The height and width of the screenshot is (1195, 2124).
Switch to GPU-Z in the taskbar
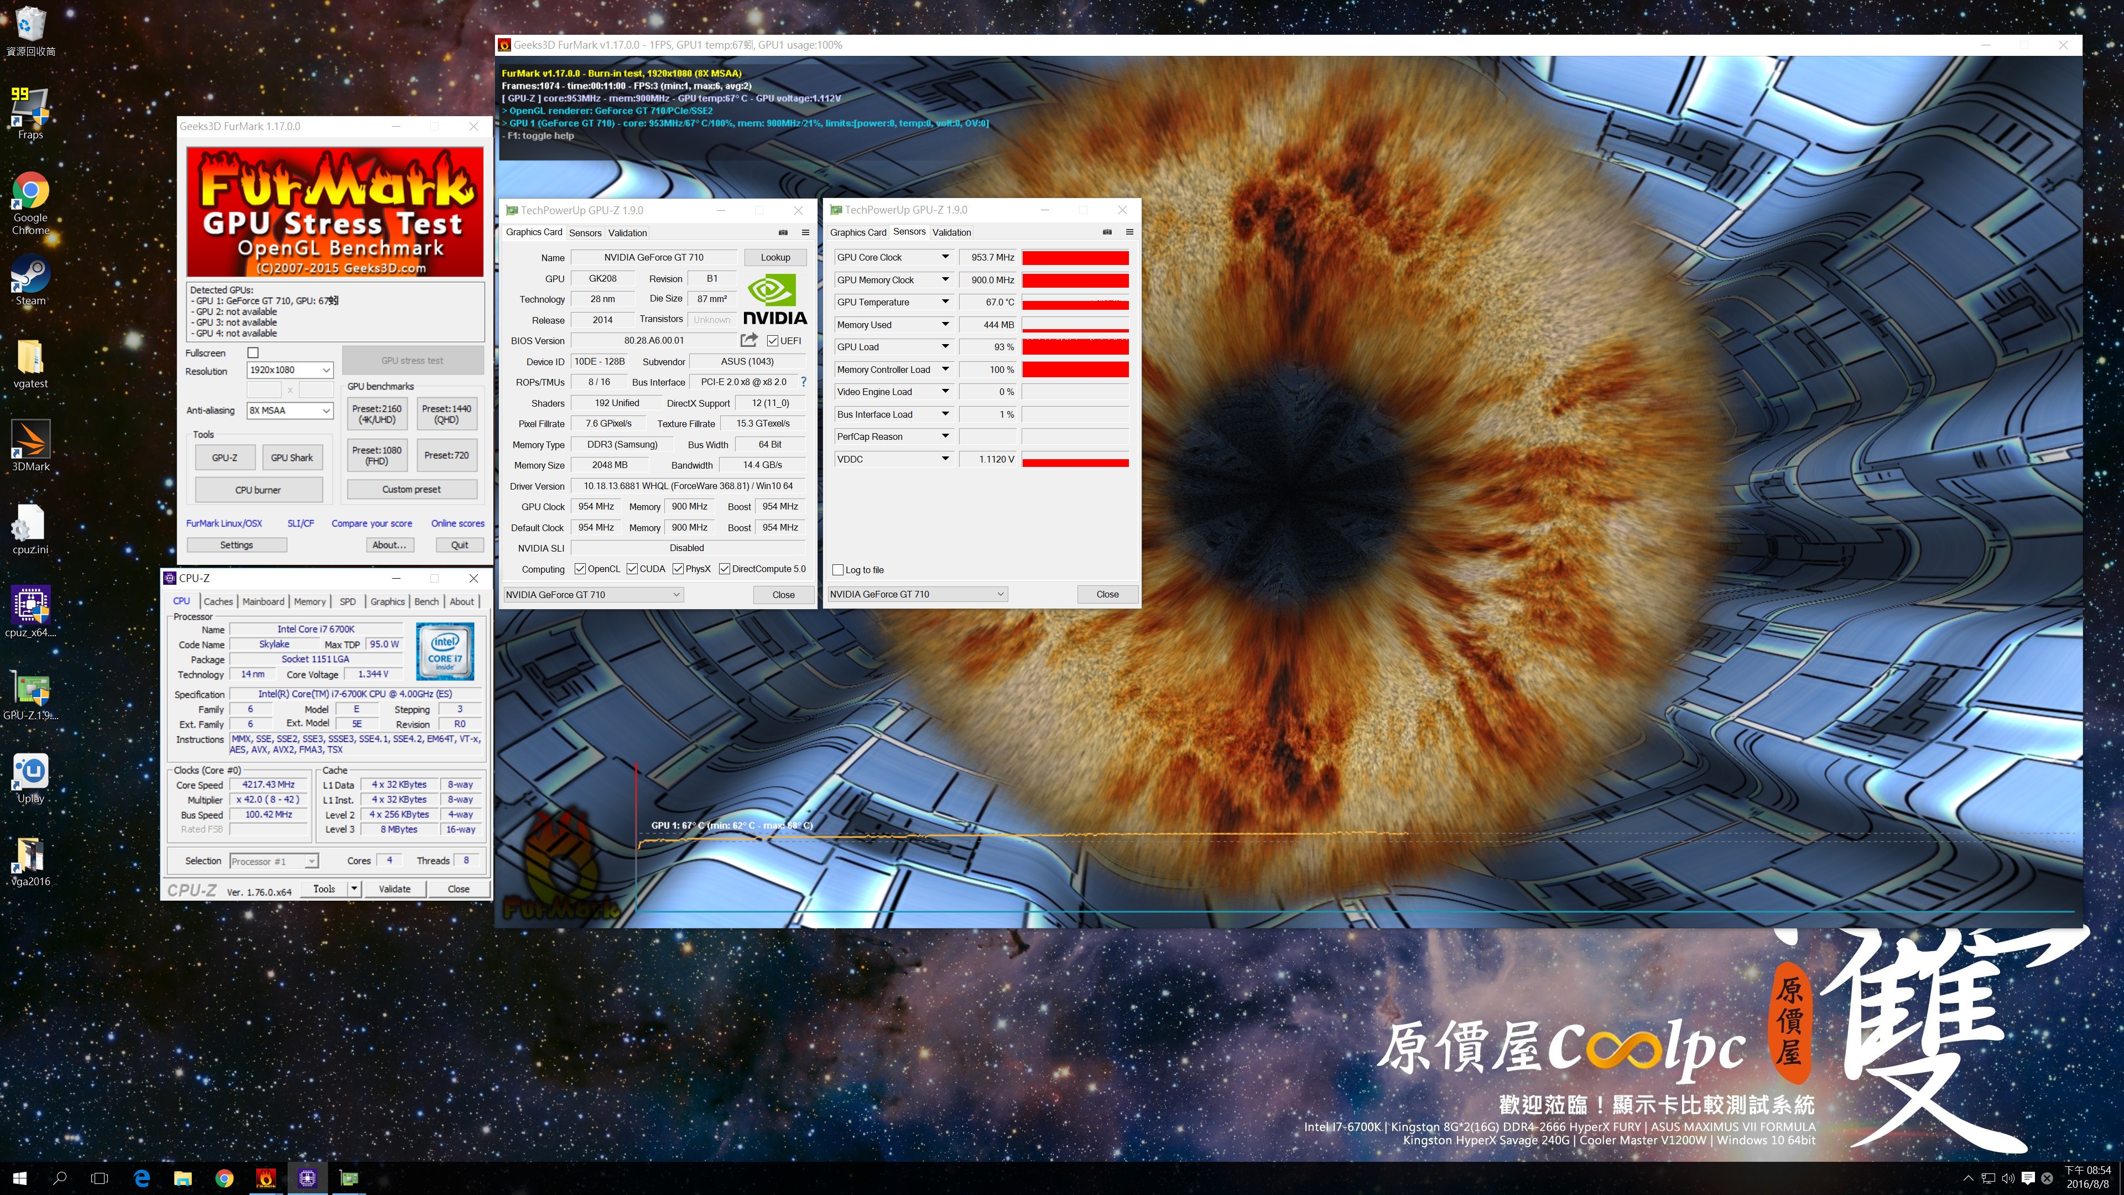(349, 1178)
